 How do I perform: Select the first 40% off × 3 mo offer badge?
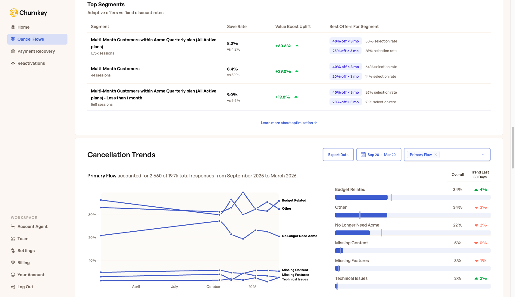click(345, 41)
